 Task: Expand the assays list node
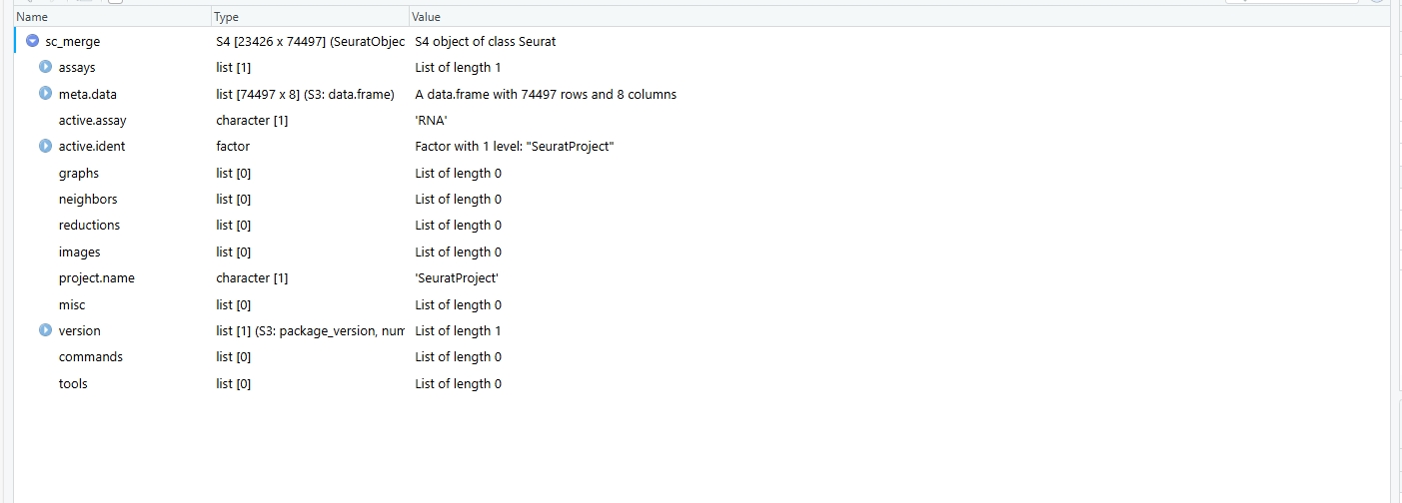coord(45,68)
